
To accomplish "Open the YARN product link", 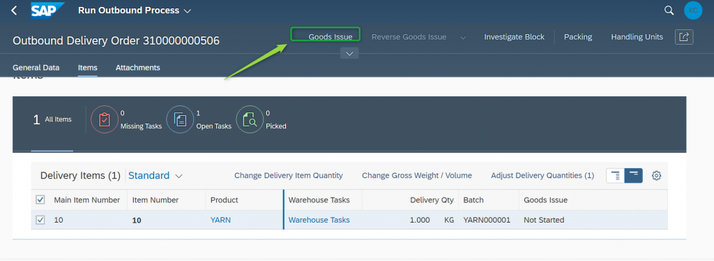I will pyautogui.click(x=220, y=220).
